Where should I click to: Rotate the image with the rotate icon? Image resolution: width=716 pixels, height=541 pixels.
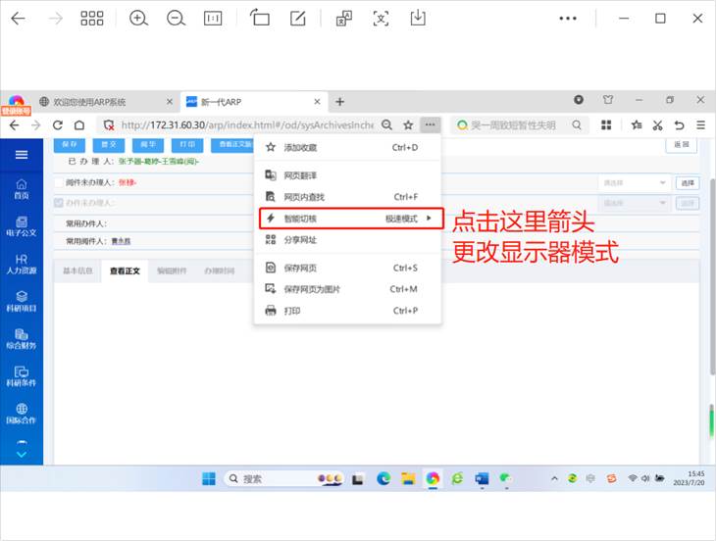(260, 18)
